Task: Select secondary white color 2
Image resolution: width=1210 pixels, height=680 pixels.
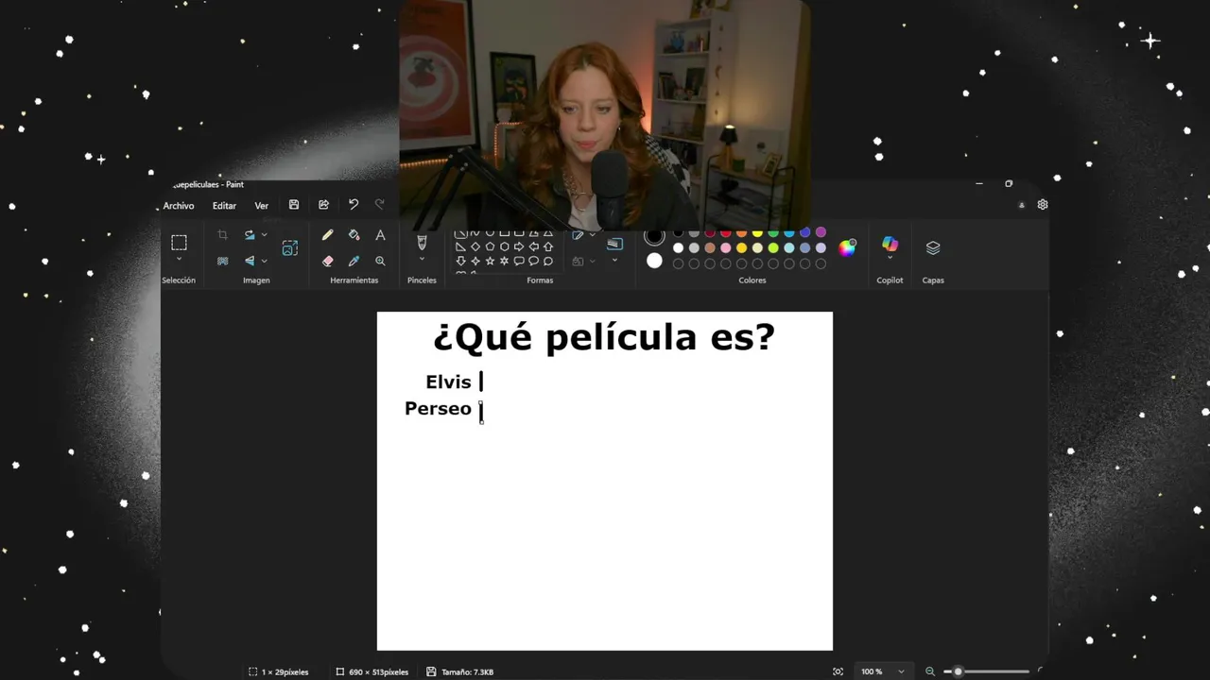Action: click(x=654, y=261)
